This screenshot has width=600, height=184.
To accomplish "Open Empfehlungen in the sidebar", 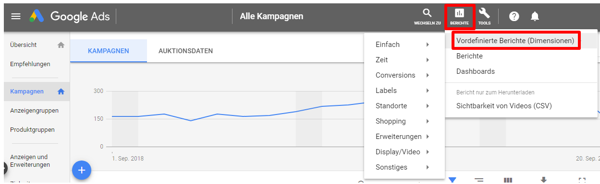I will [x=30, y=64].
